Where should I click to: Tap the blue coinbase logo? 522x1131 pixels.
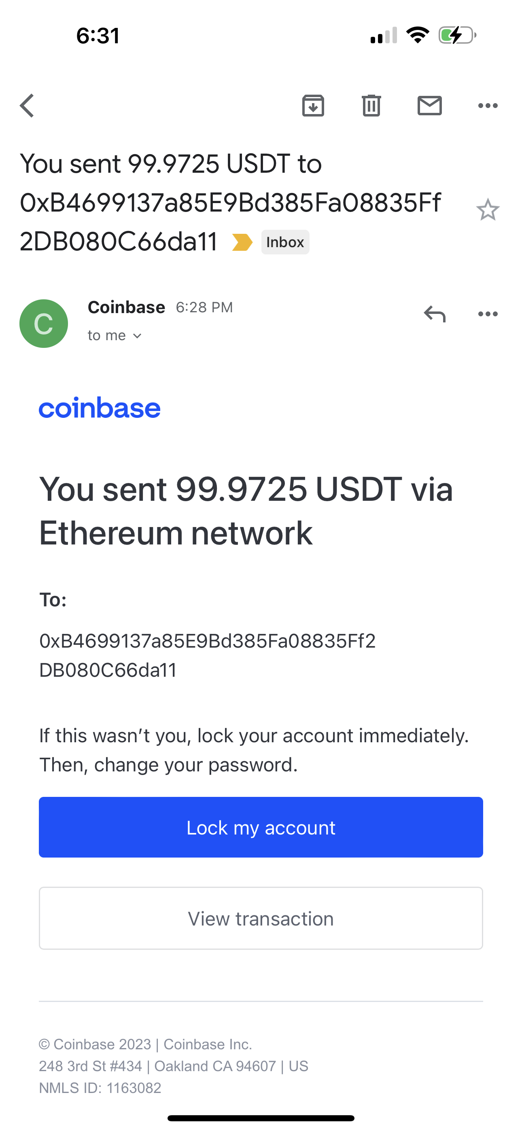coord(100,408)
